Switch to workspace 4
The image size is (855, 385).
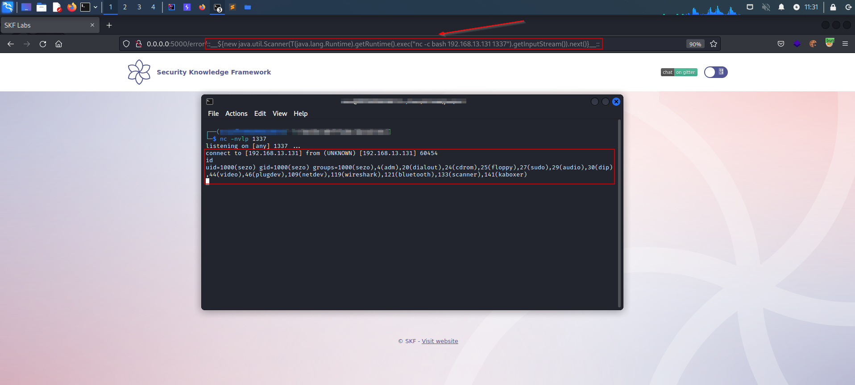[x=153, y=7]
